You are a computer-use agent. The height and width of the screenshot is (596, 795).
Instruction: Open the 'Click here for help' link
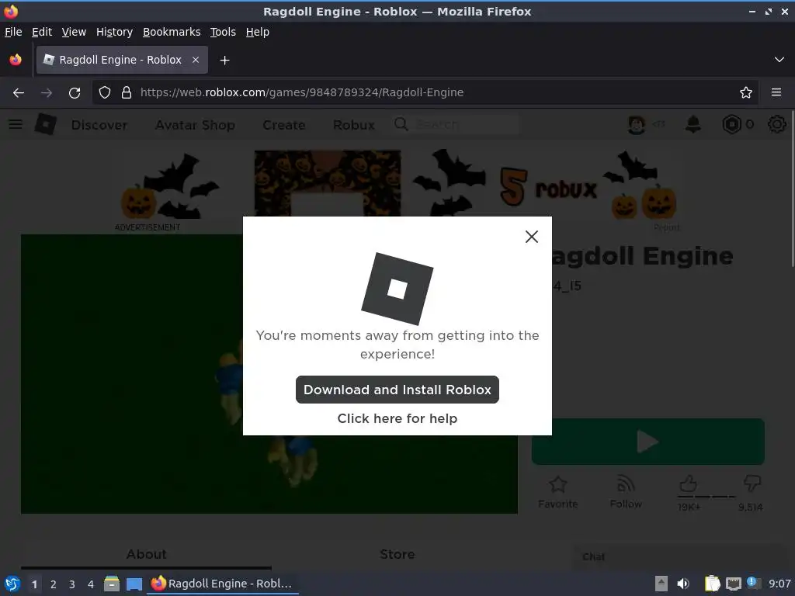coord(397,418)
